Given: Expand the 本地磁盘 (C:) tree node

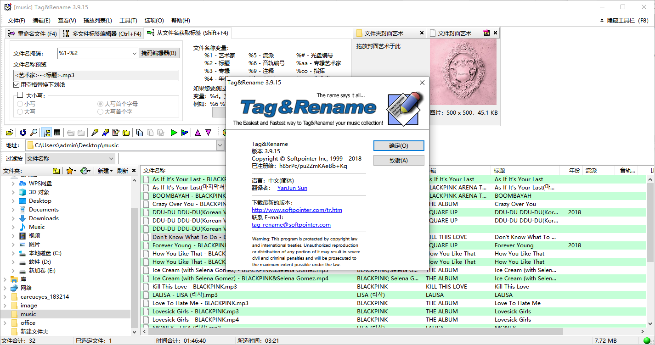Looking at the screenshot, I should [13, 253].
